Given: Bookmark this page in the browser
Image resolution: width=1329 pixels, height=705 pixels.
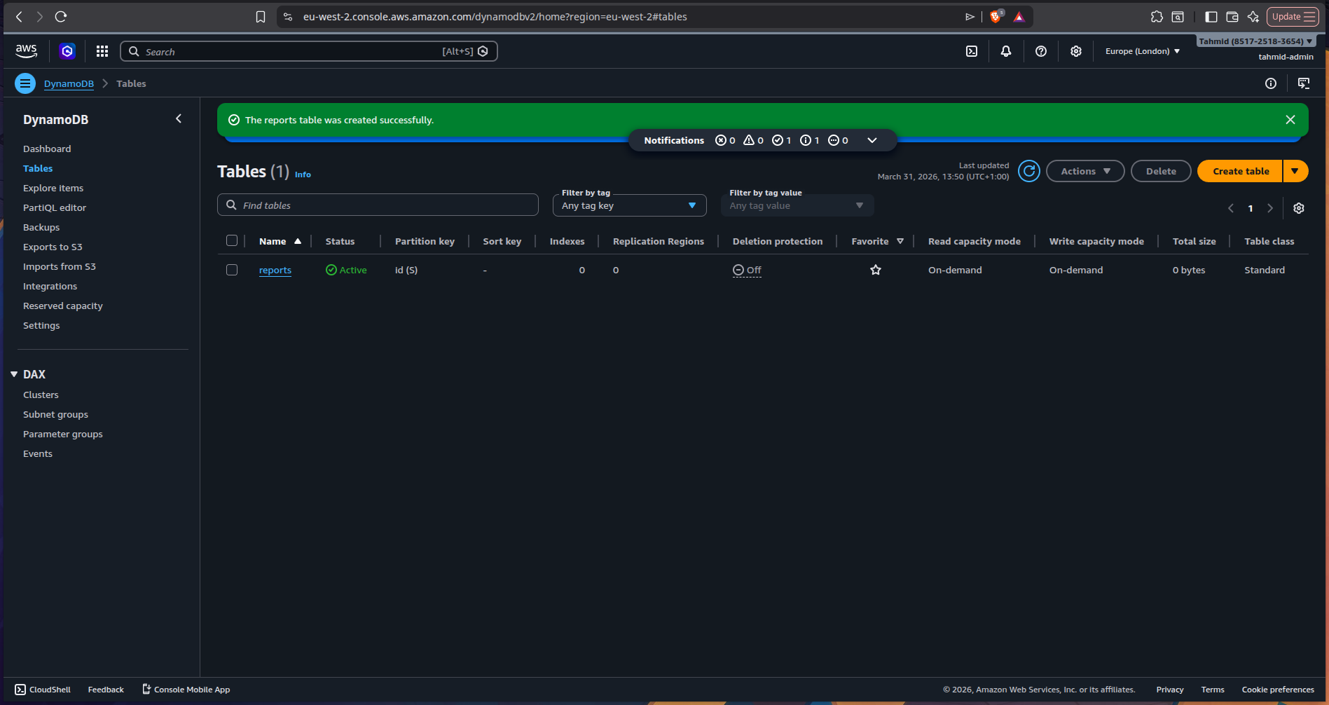Looking at the screenshot, I should coord(261,17).
